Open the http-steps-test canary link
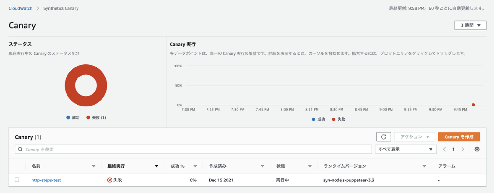This screenshot has height=193, width=495. click(46, 180)
